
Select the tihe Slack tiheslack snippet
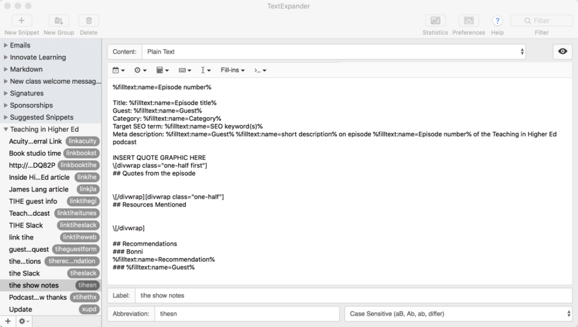(50, 273)
